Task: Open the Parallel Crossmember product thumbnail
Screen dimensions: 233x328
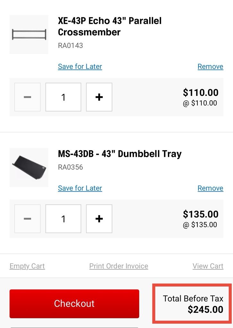Action: click(29, 34)
